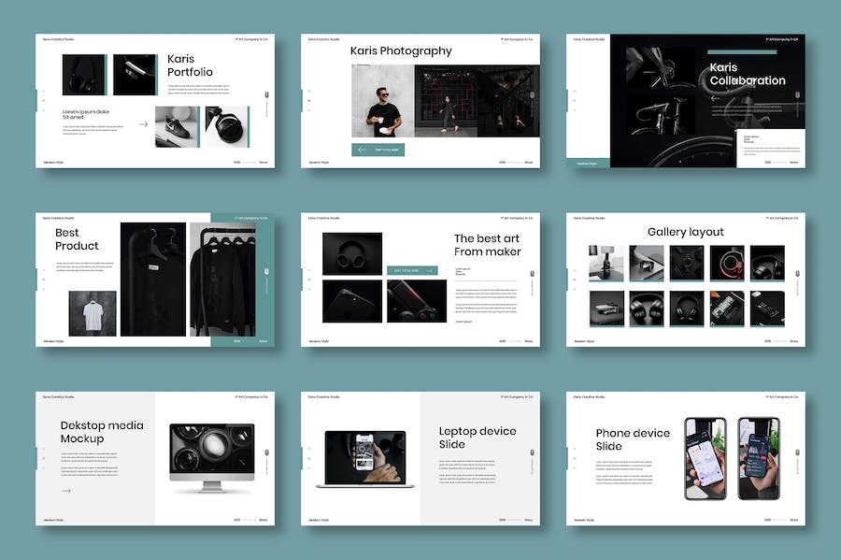Click the Leptop device Slide heading
Viewport: 841px width, 560px height.
[x=477, y=438]
